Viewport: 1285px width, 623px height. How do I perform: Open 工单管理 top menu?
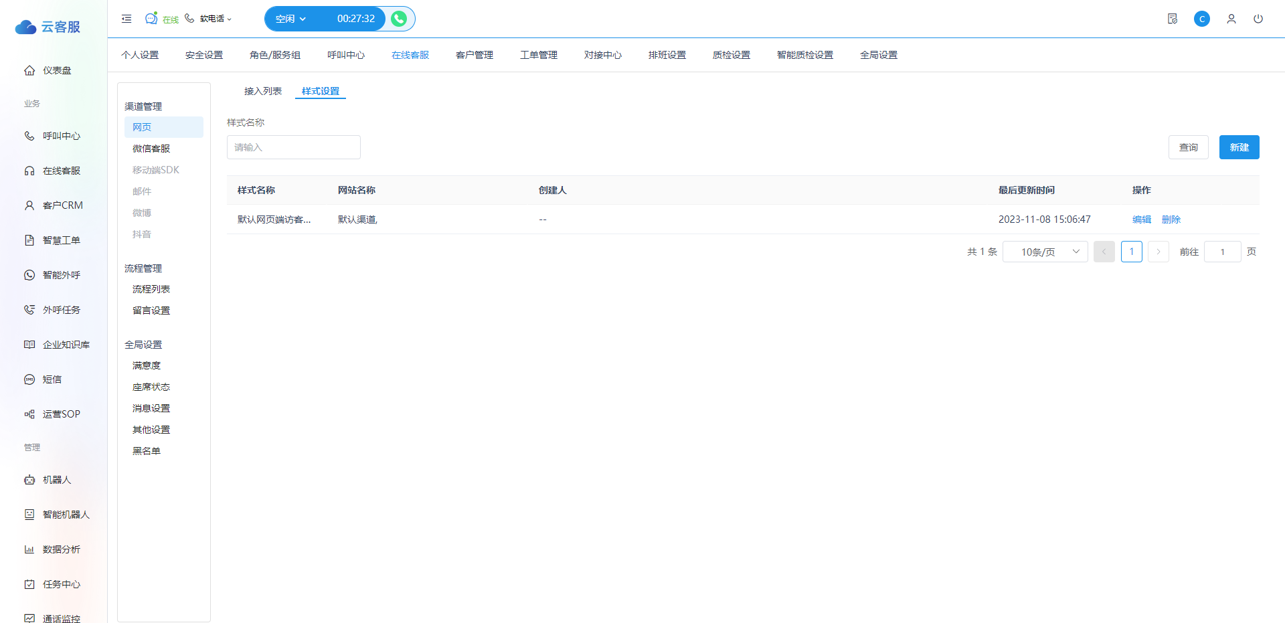pos(539,55)
